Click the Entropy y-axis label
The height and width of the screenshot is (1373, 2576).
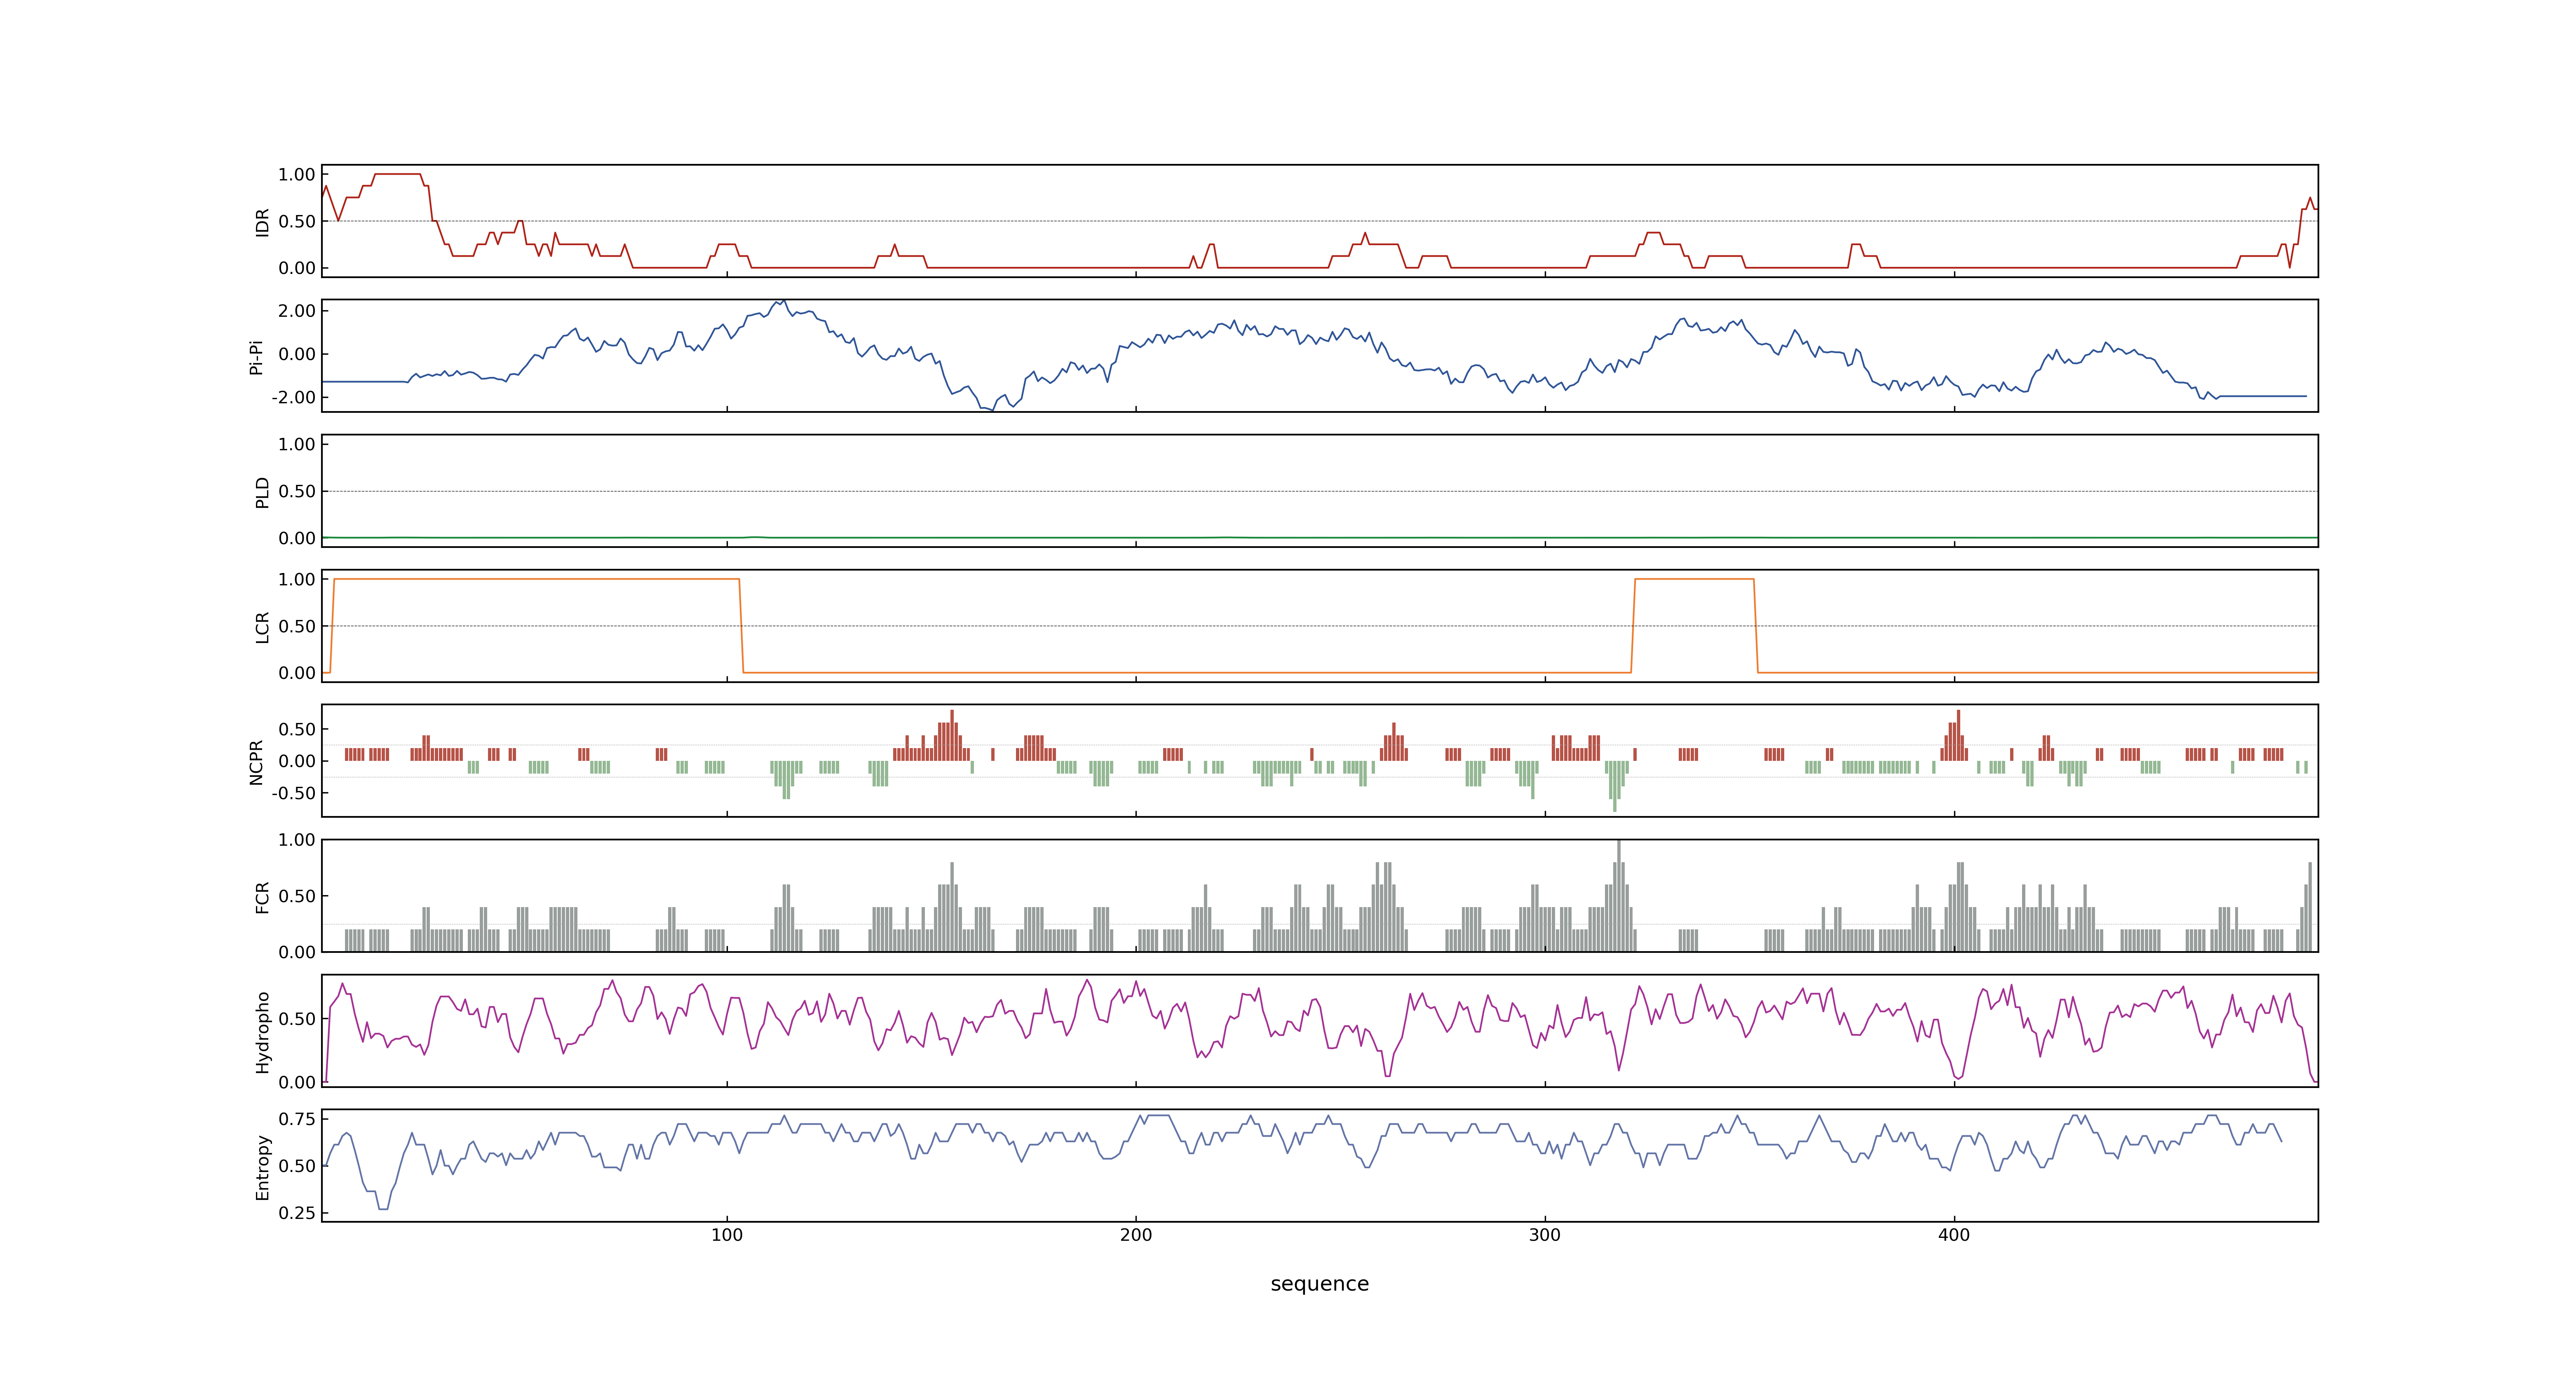pyautogui.click(x=262, y=1166)
